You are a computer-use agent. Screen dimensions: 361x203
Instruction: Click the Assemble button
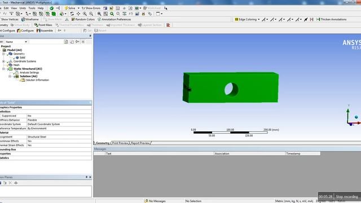pos(45,30)
